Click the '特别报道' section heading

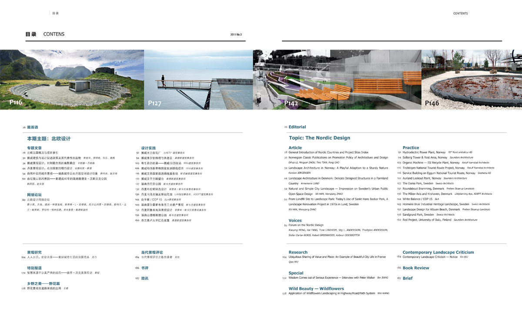click(34, 268)
